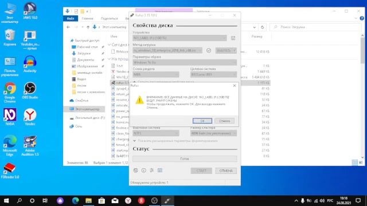This screenshot has height=206, width=367.
Task: Click the Explorer search box
Action: pyautogui.click(x=315, y=27)
